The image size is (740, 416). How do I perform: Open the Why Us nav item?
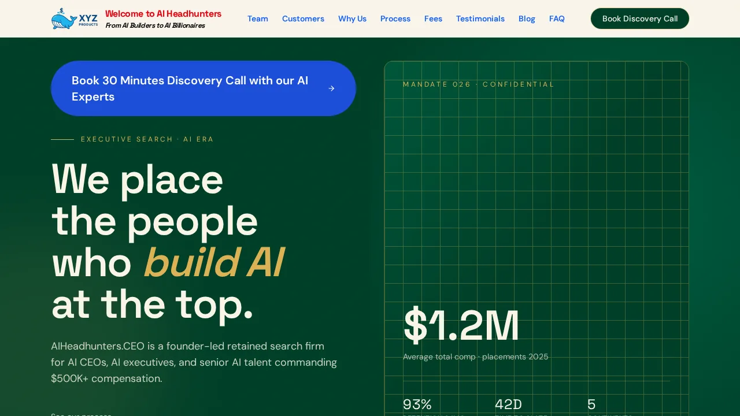(x=352, y=18)
